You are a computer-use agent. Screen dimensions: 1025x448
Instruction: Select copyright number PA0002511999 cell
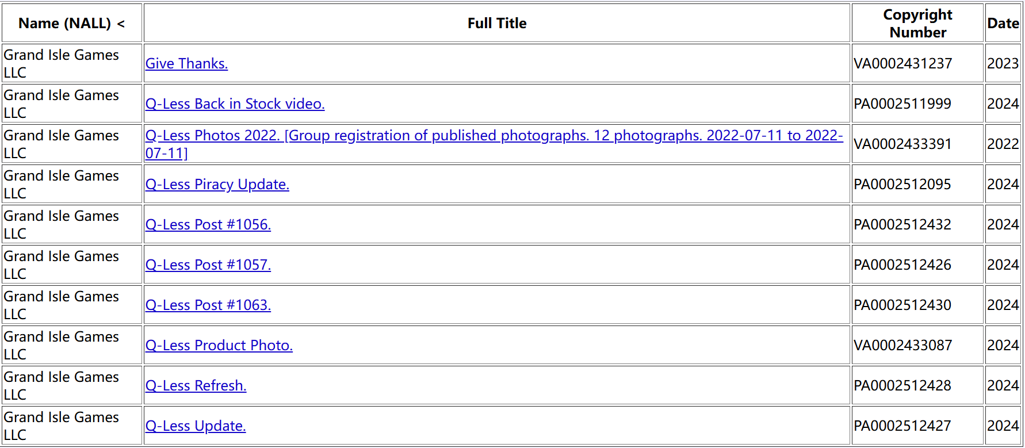[917, 104]
